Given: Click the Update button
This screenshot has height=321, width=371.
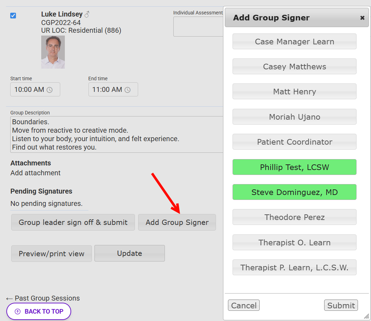Looking at the screenshot, I should tap(129, 253).
